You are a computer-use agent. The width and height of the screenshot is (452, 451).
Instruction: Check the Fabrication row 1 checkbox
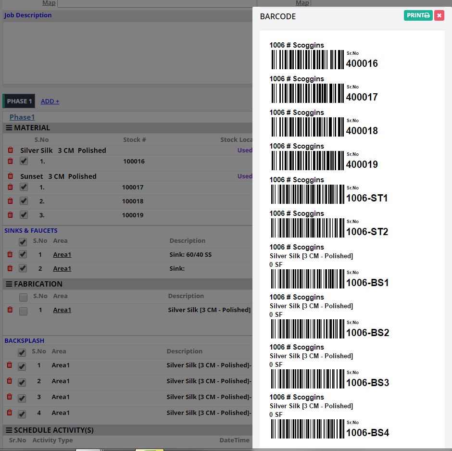tap(24, 311)
